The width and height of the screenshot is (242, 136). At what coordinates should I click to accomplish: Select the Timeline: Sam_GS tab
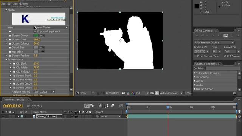[14, 100]
